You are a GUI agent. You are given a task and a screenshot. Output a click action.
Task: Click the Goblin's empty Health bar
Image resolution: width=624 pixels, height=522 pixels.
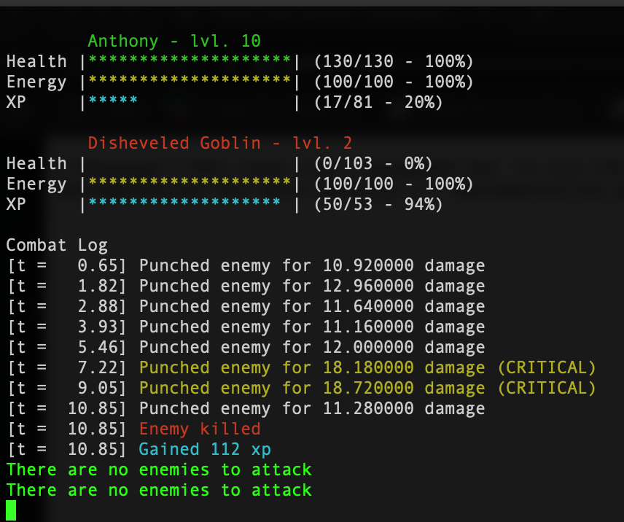190,164
